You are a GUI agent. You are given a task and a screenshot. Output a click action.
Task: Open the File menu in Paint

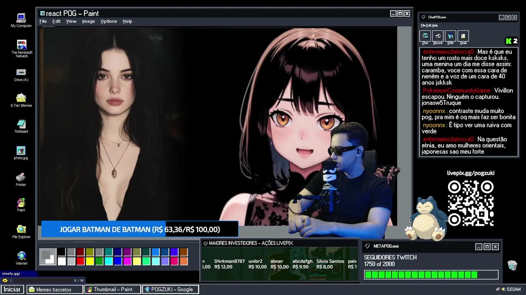(x=43, y=21)
